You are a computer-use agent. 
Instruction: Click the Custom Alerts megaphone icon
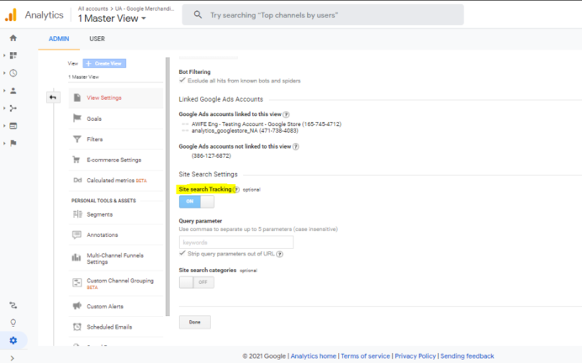pyautogui.click(x=77, y=306)
